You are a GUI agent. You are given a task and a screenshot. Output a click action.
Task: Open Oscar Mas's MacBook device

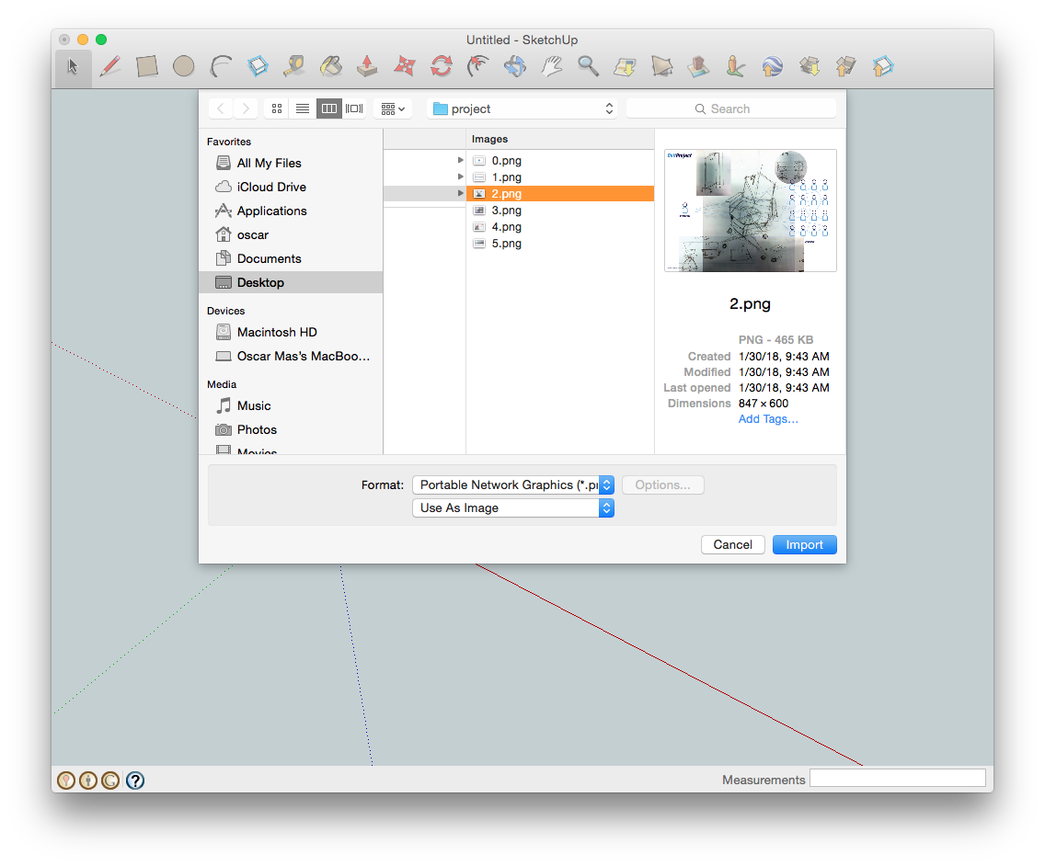291,357
